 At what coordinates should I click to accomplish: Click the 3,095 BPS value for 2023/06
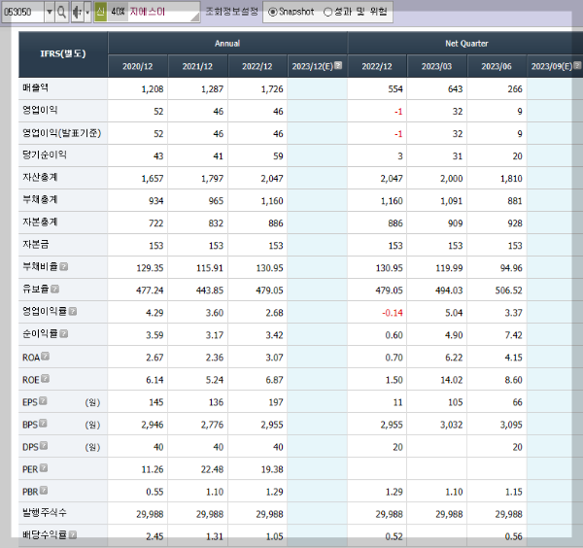511,425
